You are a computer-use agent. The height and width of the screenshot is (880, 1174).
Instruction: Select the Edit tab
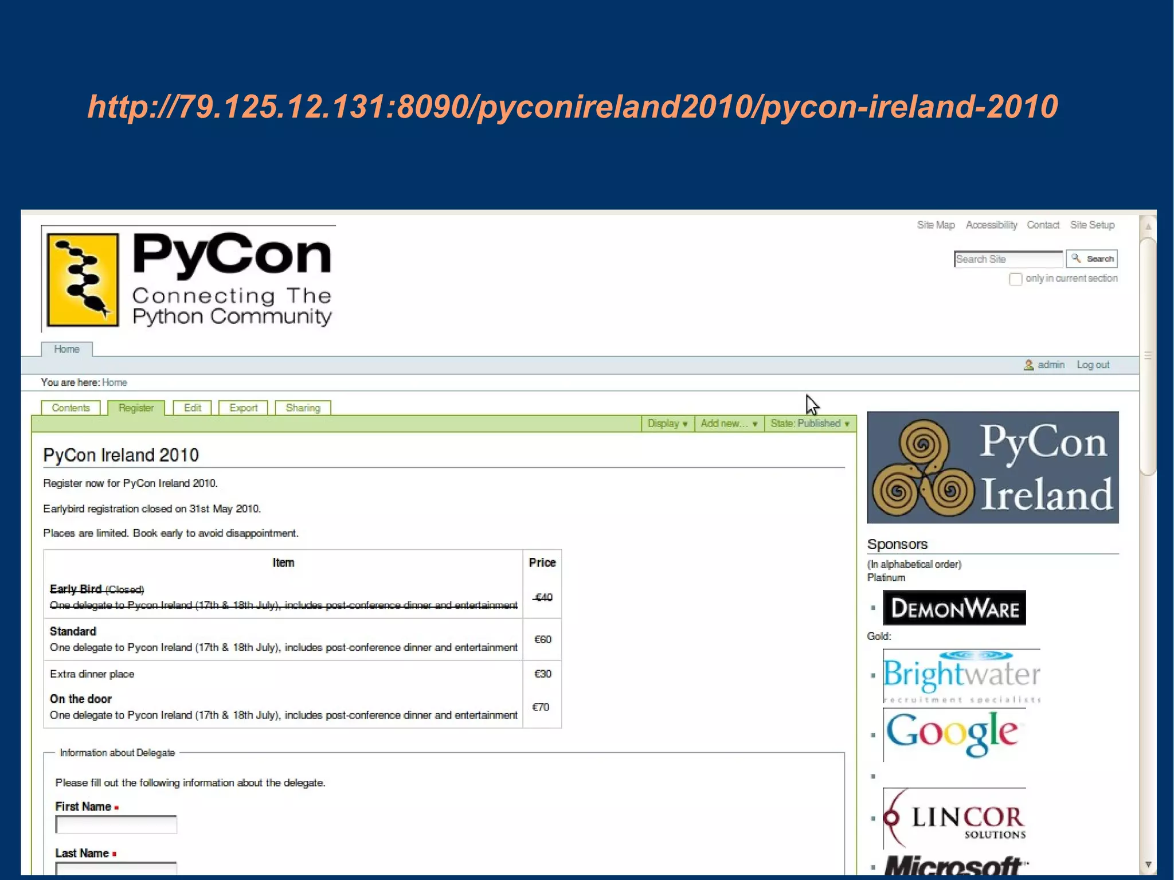pyautogui.click(x=192, y=408)
